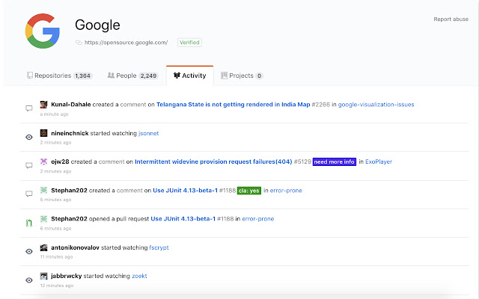Viewport: 479px width, 299px height.
Task: Open nineinchnick's avatar
Action: (43, 133)
